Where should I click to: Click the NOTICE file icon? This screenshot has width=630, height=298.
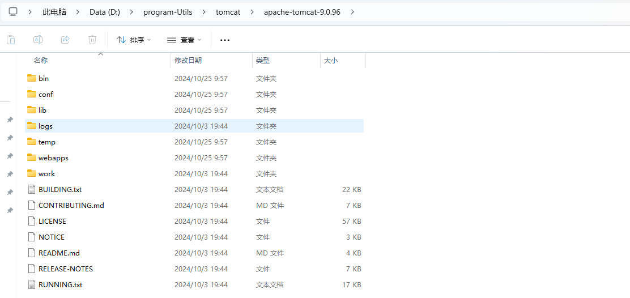click(x=32, y=237)
